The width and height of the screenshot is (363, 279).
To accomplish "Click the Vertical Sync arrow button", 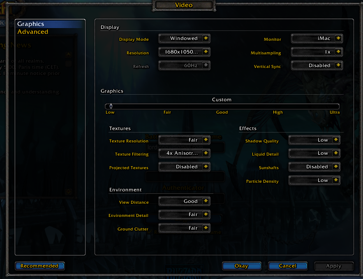I will click(338, 65).
